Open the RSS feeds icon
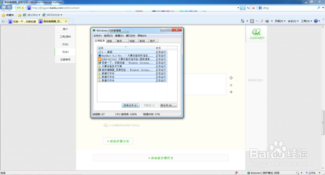The height and width of the screenshot is (175, 325). tap(252, 21)
